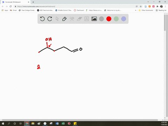
Task: Undo the last whiteboard stroke
Action: pos(42,19)
